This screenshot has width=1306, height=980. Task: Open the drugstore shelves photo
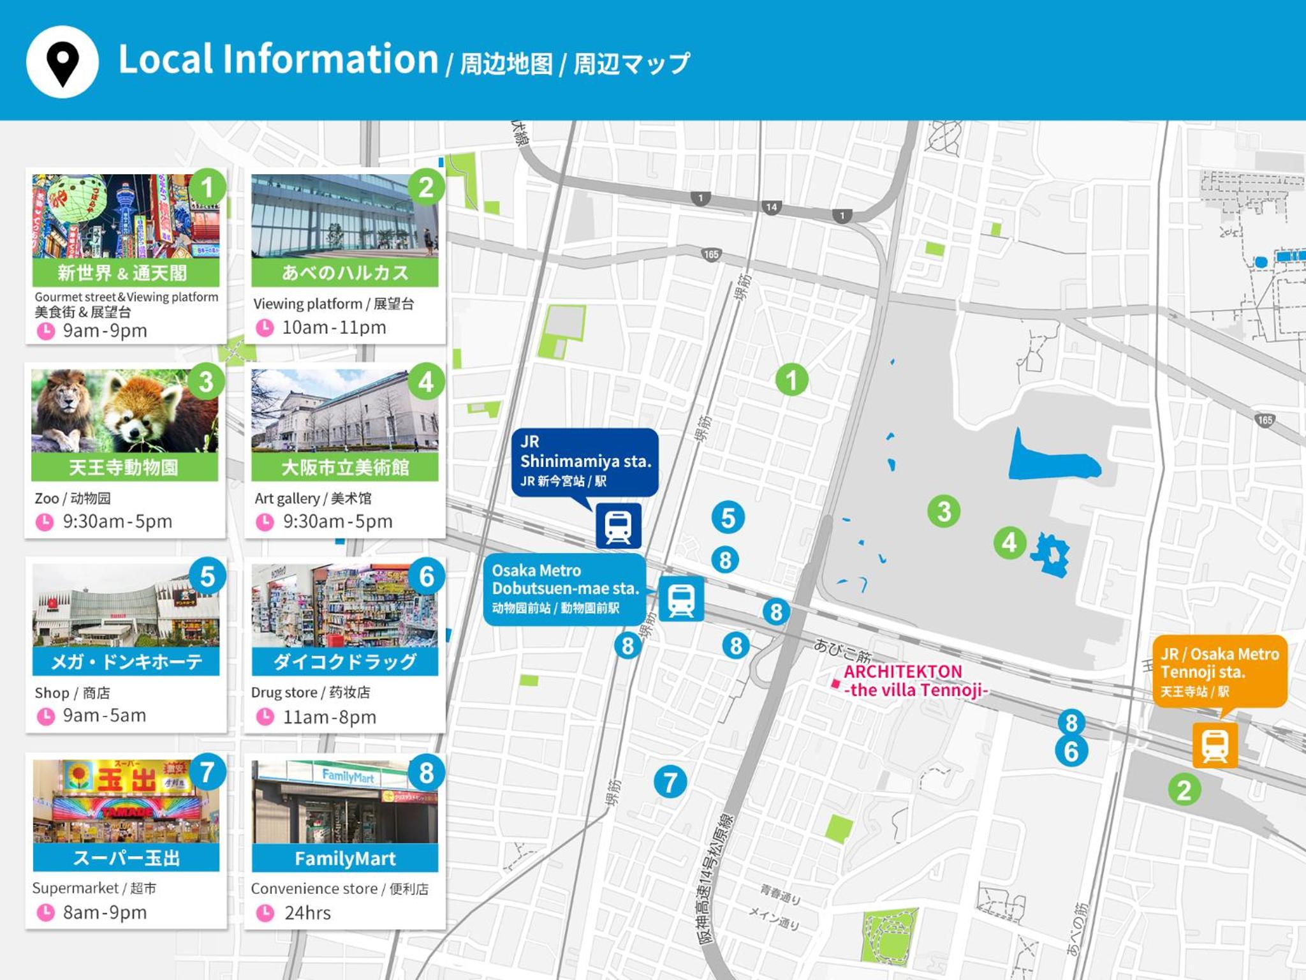coord(345,605)
